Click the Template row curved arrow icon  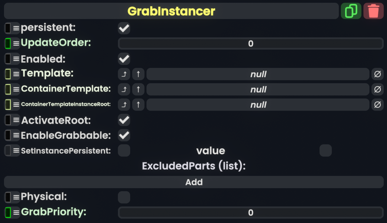(124, 74)
